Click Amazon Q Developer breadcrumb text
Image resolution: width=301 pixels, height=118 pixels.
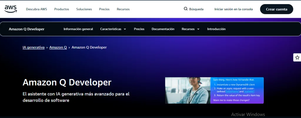(x=89, y=47)
